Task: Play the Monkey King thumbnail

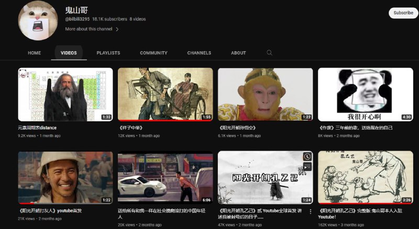Action: pos(266,95)
